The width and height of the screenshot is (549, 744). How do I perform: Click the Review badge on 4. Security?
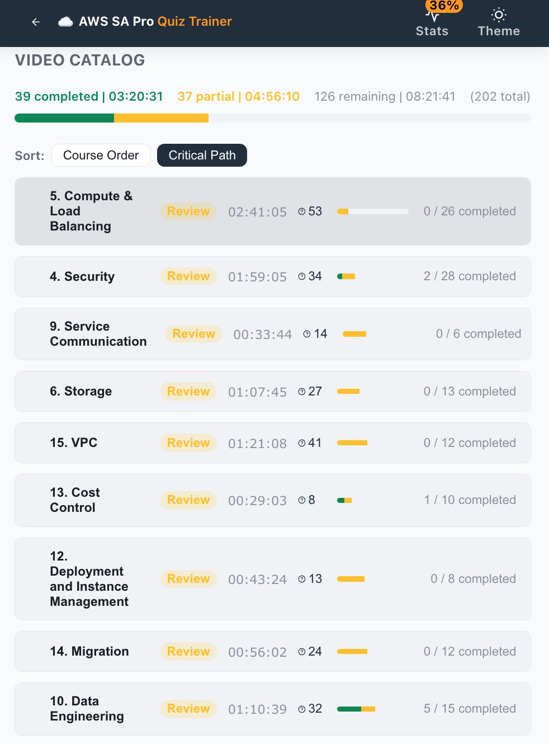188,276
